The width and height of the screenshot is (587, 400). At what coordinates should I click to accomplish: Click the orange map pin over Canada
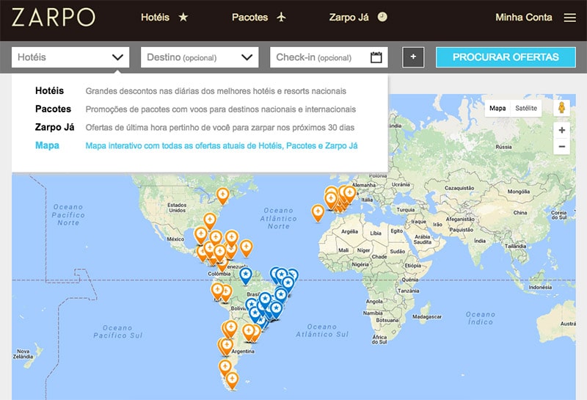click(x=223, y=194)
